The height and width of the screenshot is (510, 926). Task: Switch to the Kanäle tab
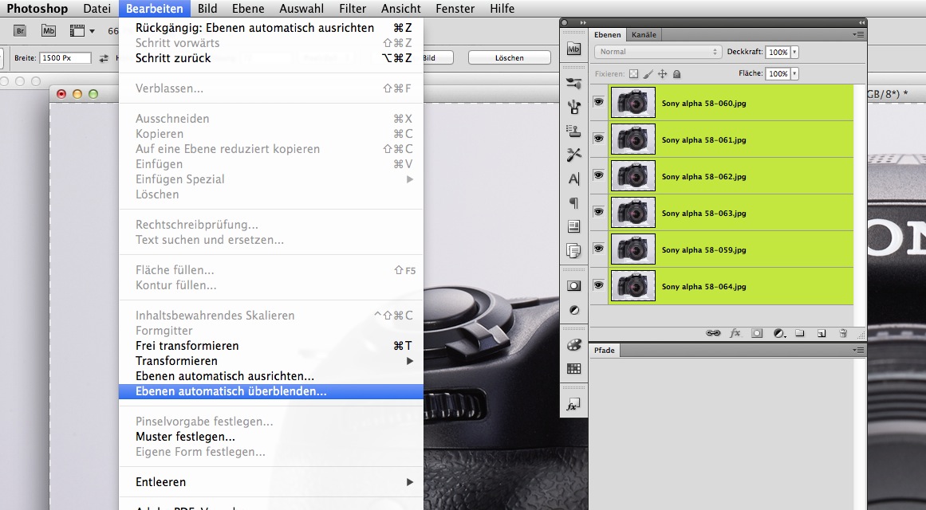click(644, 35)
